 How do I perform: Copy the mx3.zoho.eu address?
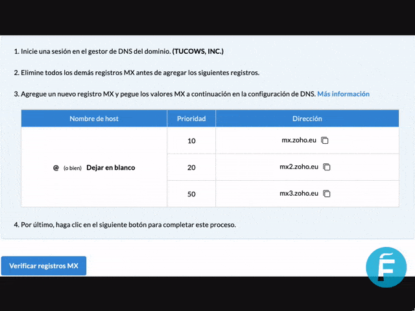(327, 194)
